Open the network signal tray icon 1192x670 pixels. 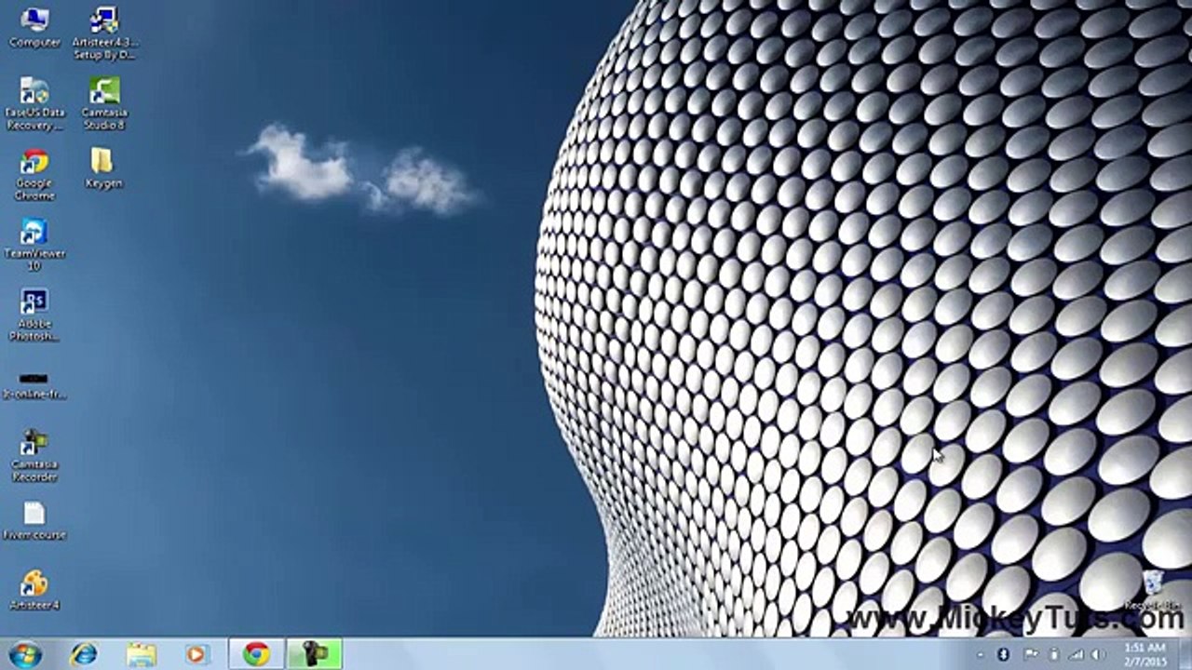1077,655
